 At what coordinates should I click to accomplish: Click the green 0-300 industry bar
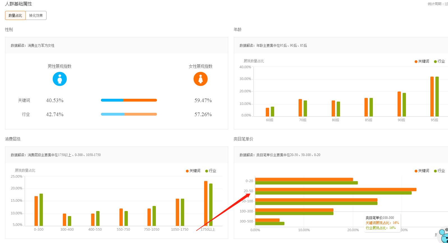(41, 210)
